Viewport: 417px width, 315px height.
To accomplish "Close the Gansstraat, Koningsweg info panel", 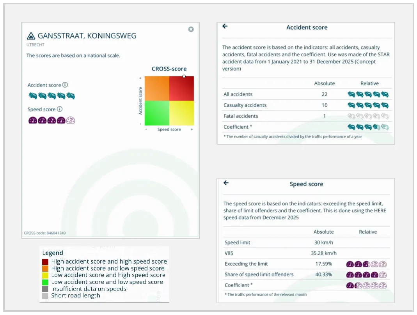I will click(191, 29).
